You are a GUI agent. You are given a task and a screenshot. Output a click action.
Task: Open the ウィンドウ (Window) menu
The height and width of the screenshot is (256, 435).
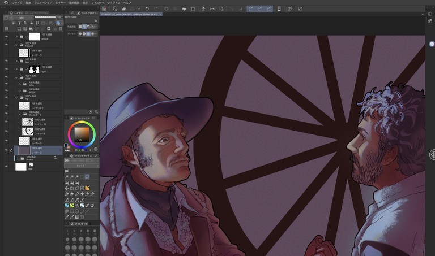pyautogui.click(x=113, y=2)
